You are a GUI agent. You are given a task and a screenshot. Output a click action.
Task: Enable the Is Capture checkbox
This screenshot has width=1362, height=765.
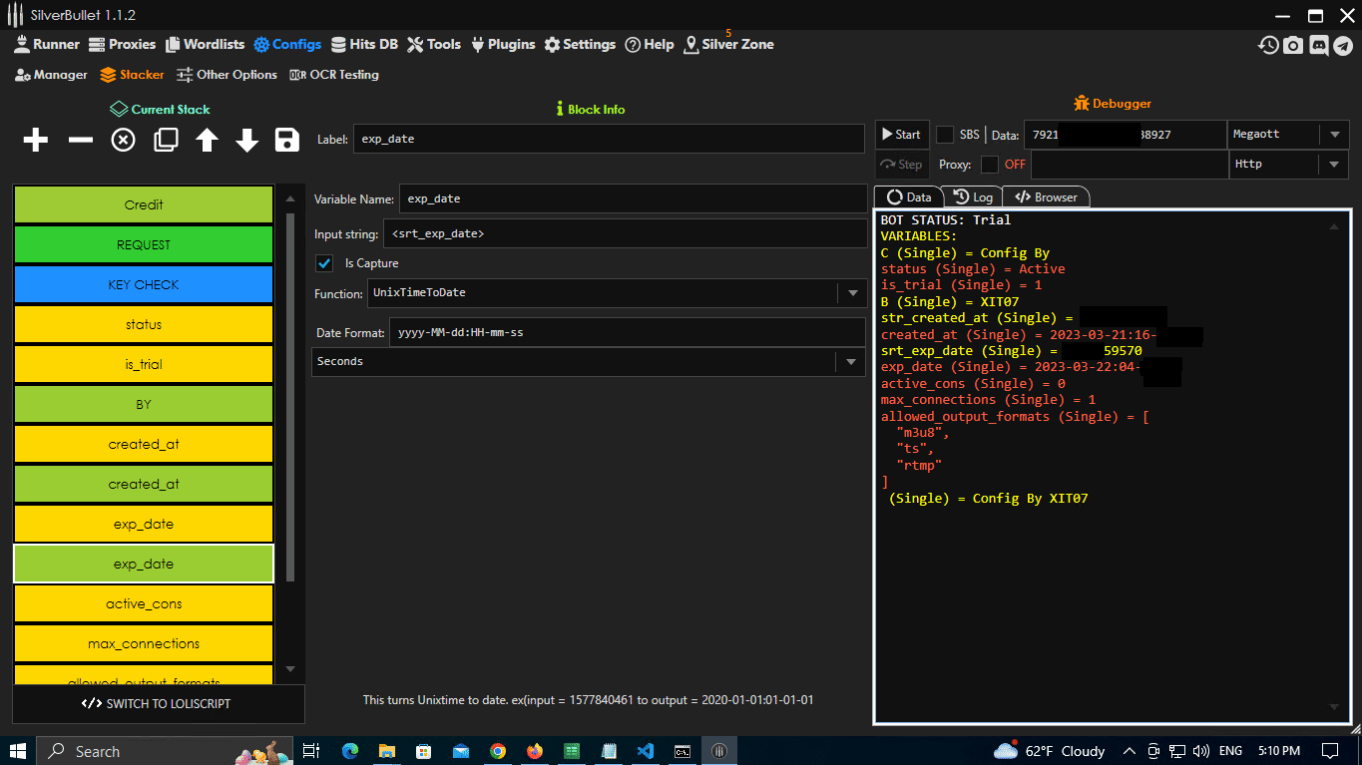pos(323,263)
